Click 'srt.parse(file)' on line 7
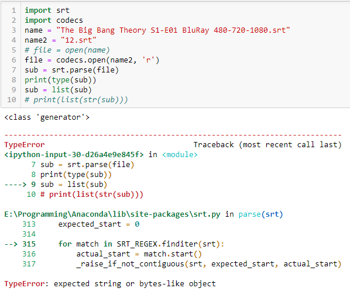350x295 pixels. (x=85, y=70)
